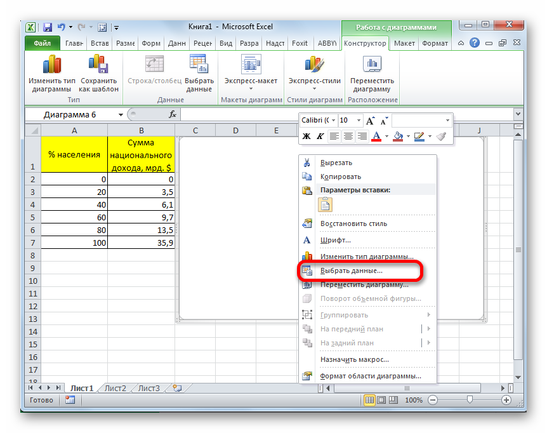Switch to Normal view in status bar
Image resolution: width=547 pixels, height=433 pixels.
click(x=369, y=400)
